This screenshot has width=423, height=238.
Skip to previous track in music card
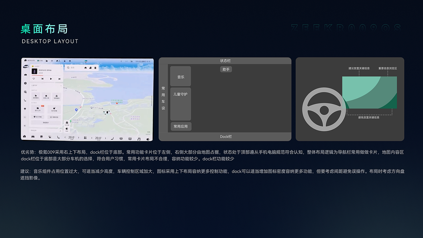click(x=42, y=79)
